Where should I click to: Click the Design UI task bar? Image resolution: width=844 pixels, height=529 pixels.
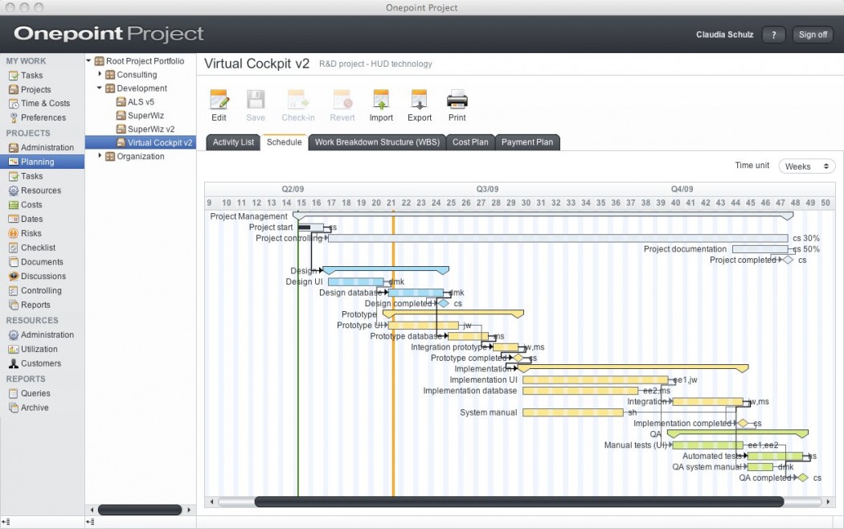(356, 281)
